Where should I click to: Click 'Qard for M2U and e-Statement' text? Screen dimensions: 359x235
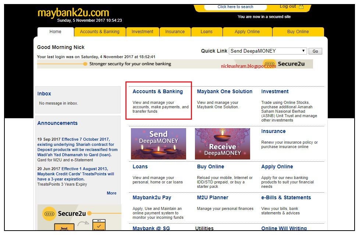pos(65,160)
